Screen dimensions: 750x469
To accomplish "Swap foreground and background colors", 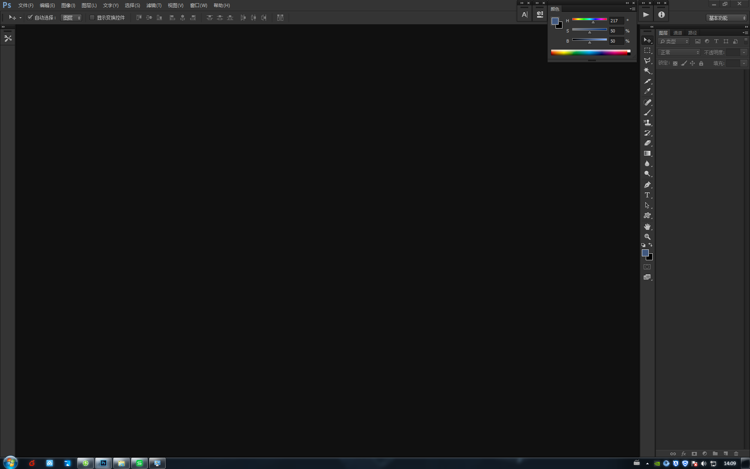I will click(650, 245).
